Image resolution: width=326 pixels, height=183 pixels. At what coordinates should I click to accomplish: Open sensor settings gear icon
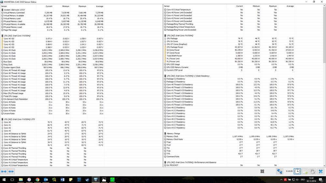click(x=313, y=171)
